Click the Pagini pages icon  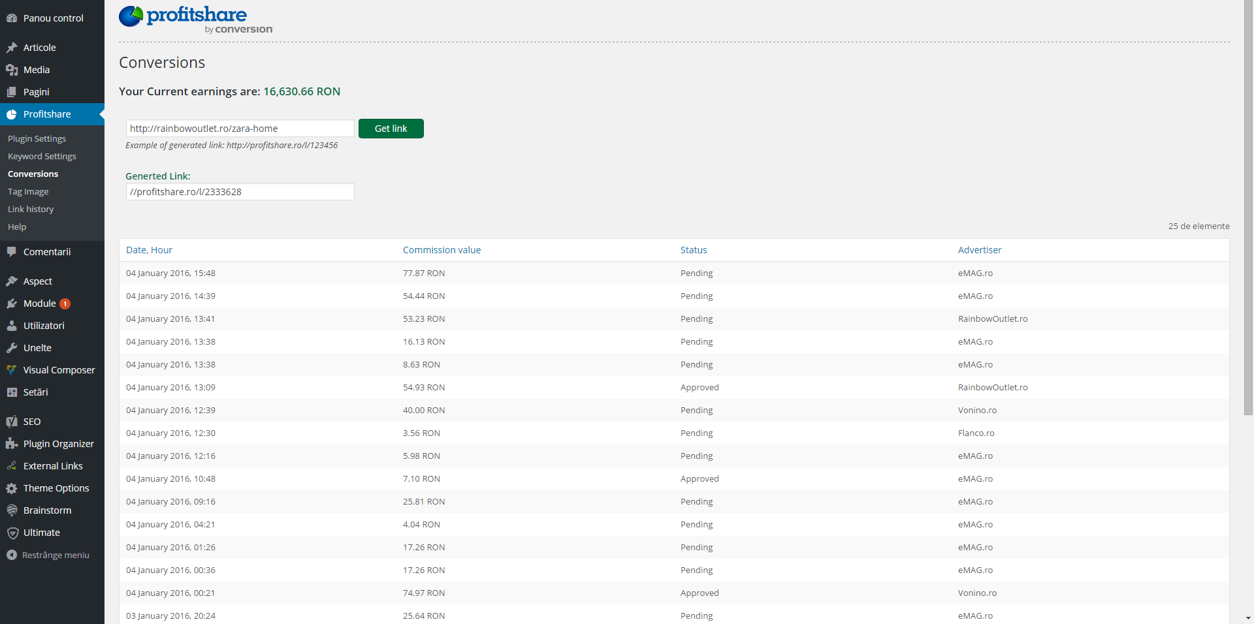[12, 92]
